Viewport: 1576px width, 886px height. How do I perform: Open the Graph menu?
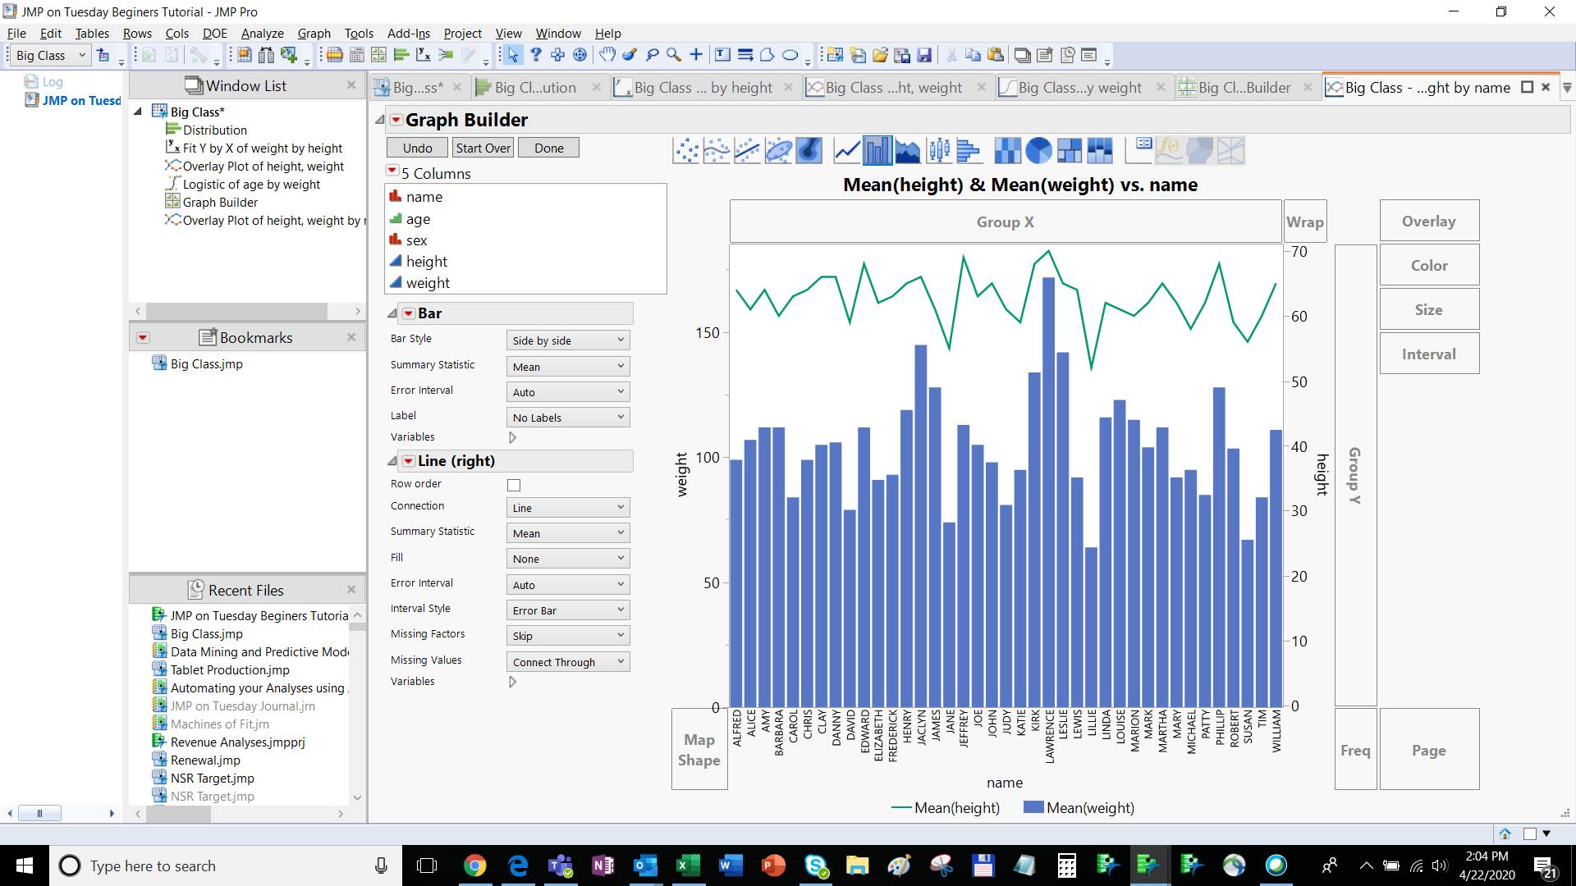313,33
